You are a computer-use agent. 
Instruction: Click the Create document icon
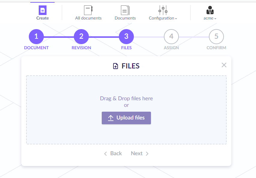(x=42, y=10)
